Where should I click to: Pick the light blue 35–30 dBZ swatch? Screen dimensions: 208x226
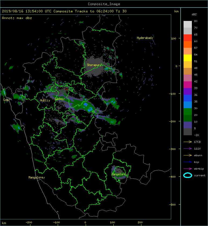tap(188, 105)
